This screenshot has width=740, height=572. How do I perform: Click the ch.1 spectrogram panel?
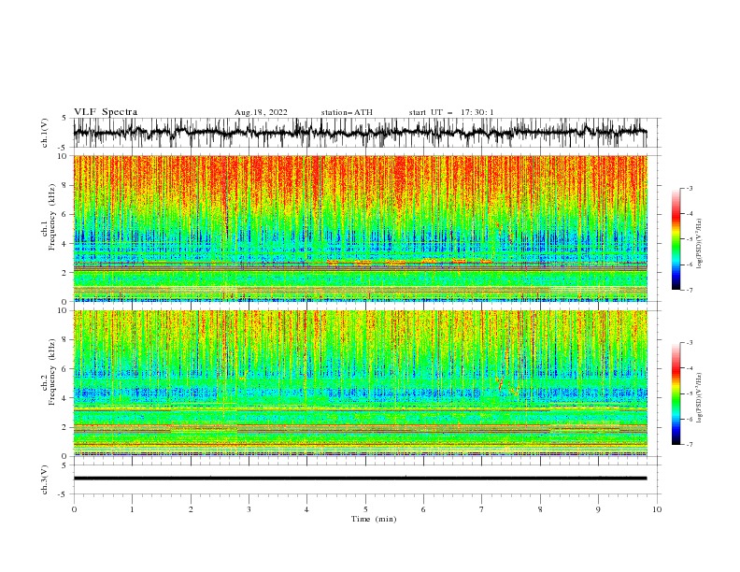[360, 228]
